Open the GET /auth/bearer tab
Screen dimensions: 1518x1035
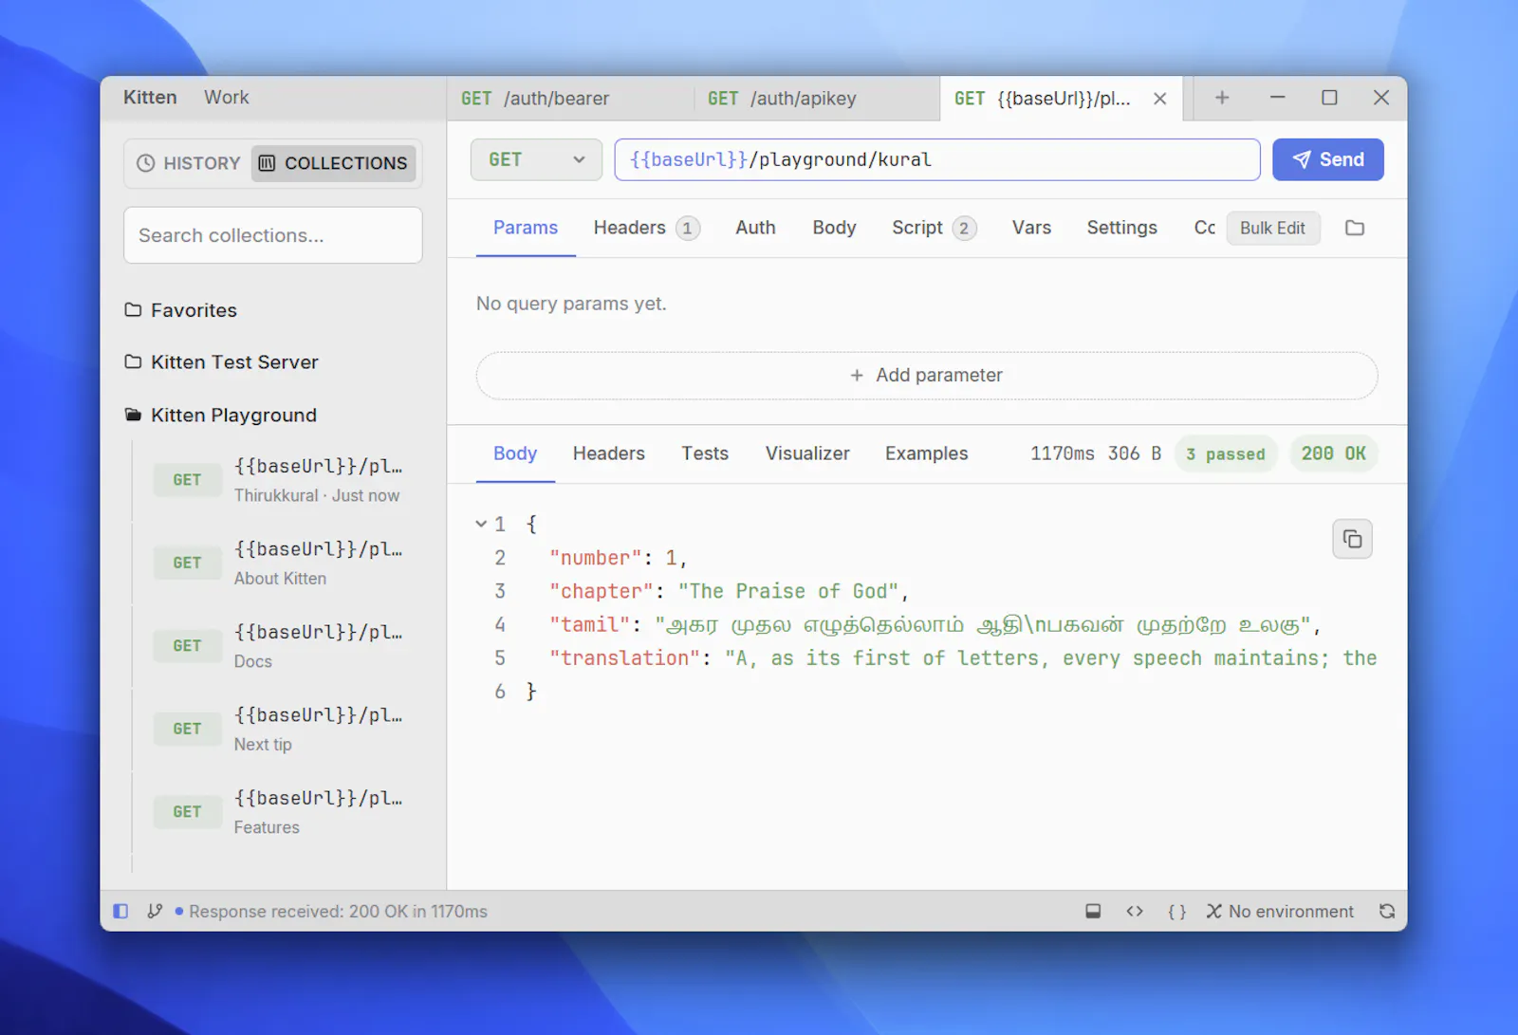pyautogui.click(x=570, y=99)
